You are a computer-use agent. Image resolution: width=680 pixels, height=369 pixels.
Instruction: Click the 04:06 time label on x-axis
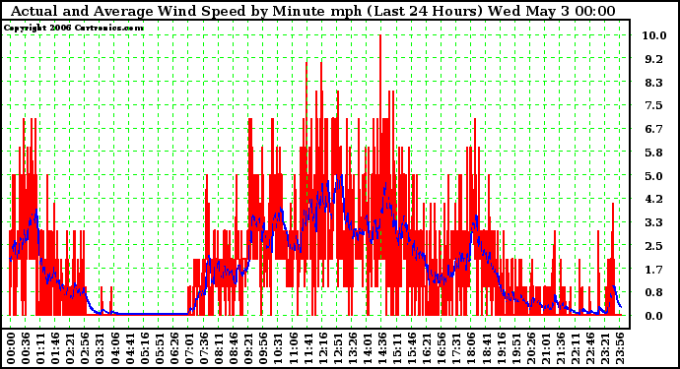coord(115,348)
